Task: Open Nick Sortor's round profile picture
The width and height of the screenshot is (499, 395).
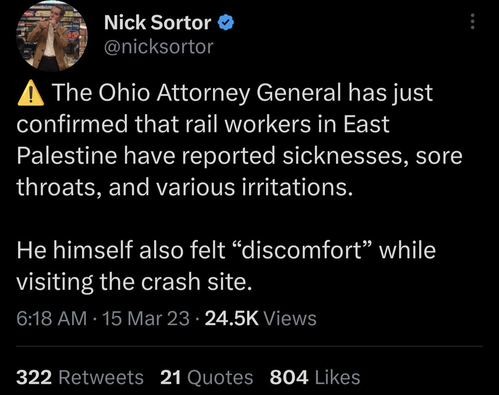Action: [x=52, y=35]
